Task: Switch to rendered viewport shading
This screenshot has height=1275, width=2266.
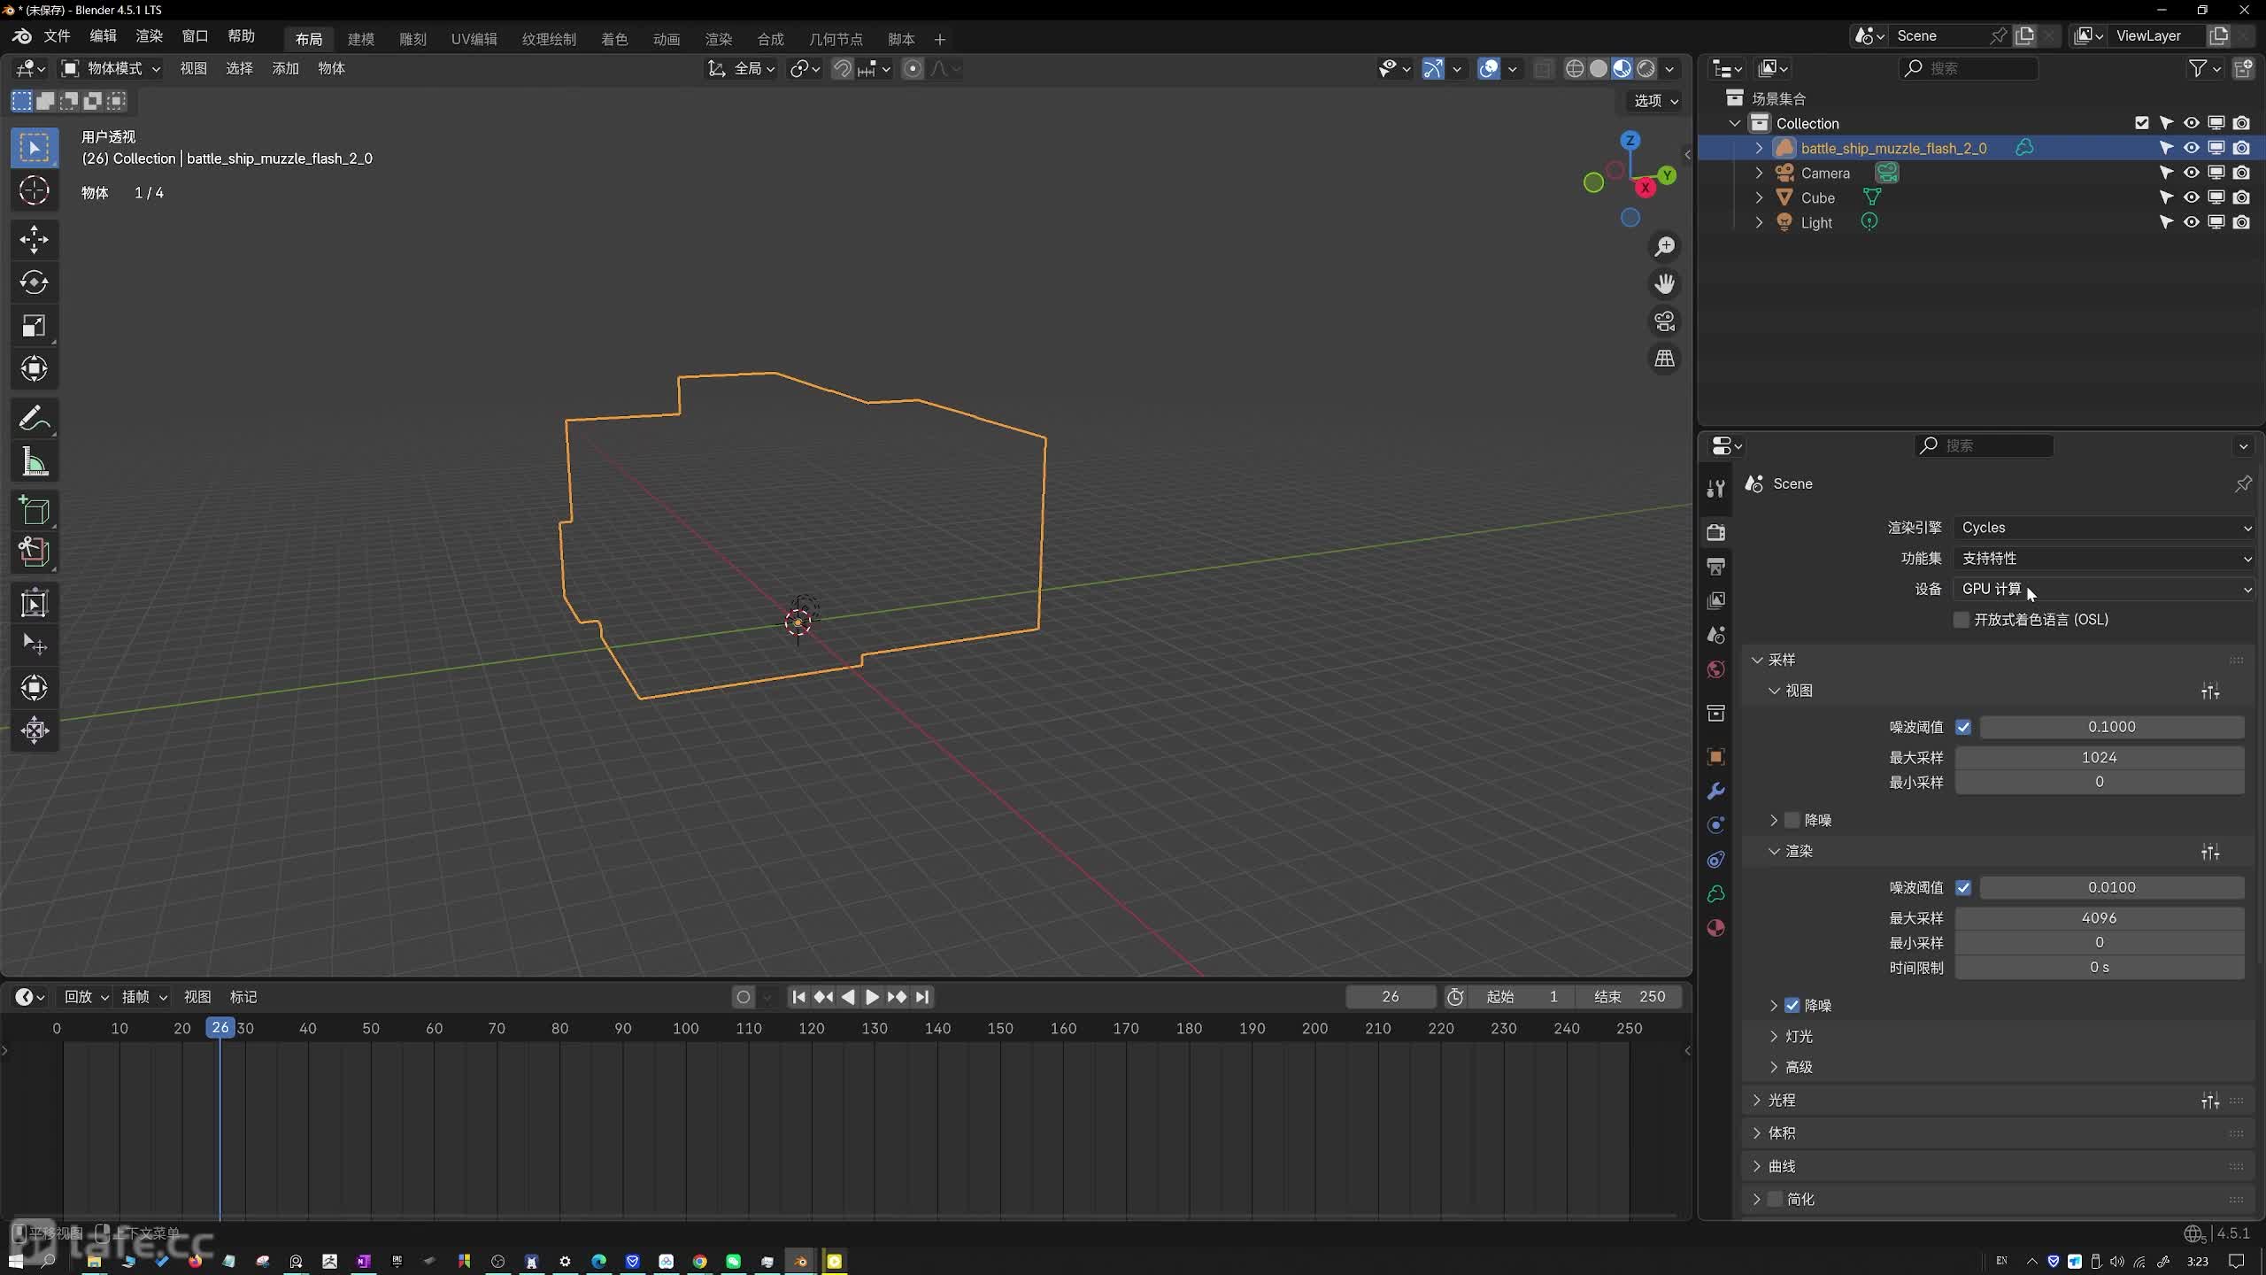Action: (1646, 68)
